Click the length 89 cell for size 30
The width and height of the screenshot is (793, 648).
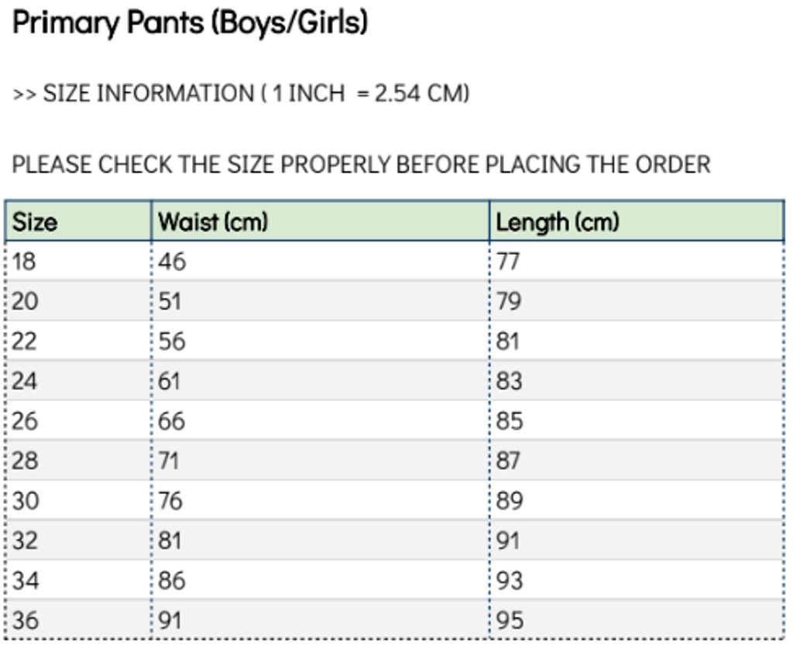[510, 501]
